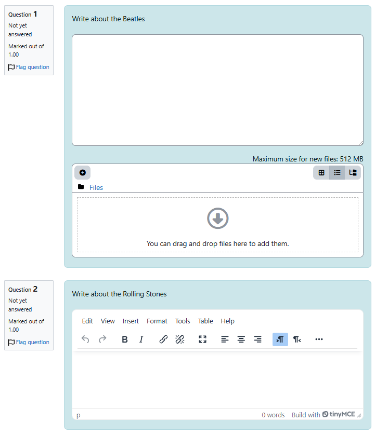Click the Undo arrow icon

click(85, 339)
